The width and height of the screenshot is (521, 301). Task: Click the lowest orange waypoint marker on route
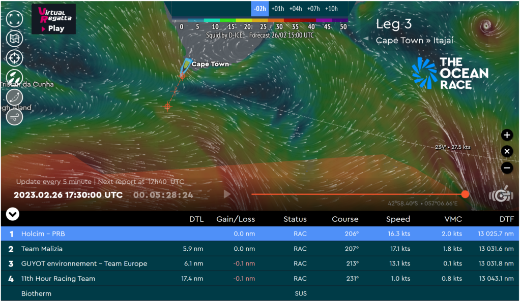point(167,106)
